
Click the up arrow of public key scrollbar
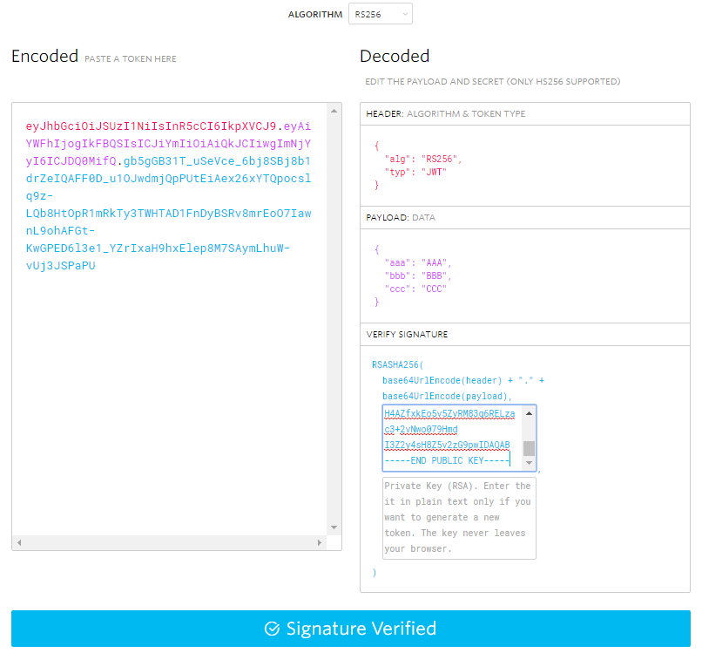point(529,412)
